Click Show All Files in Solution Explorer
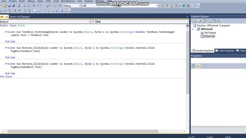This screenshot has height=138, width=246. (199, 21)
